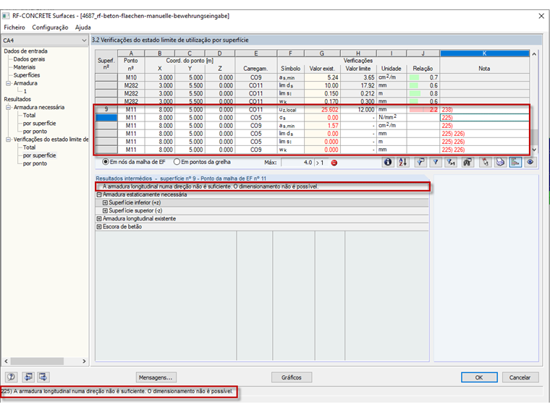Click scroll-up arrow of table scrollbar

point(534,54)
